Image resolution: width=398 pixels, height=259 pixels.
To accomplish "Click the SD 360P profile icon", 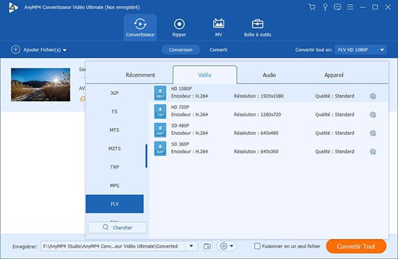I will pos(160,149).
